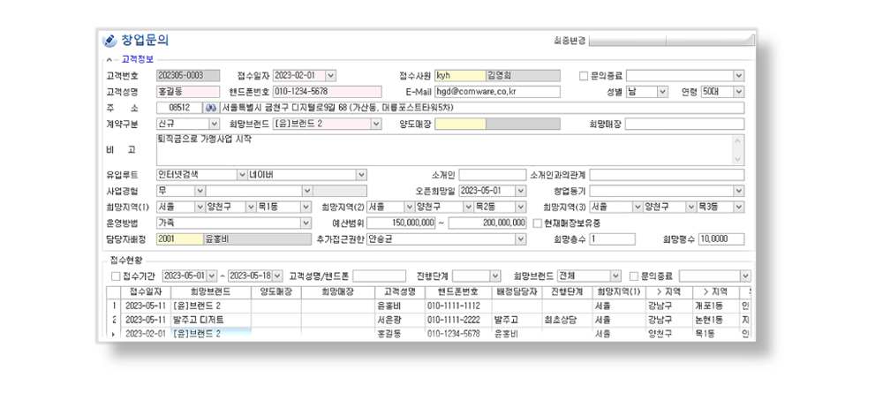This screenshot has height=401, width=883.
Task: Sort by the 배정담당자 column header
Action: pyautogui.click(x=517, y=291)
